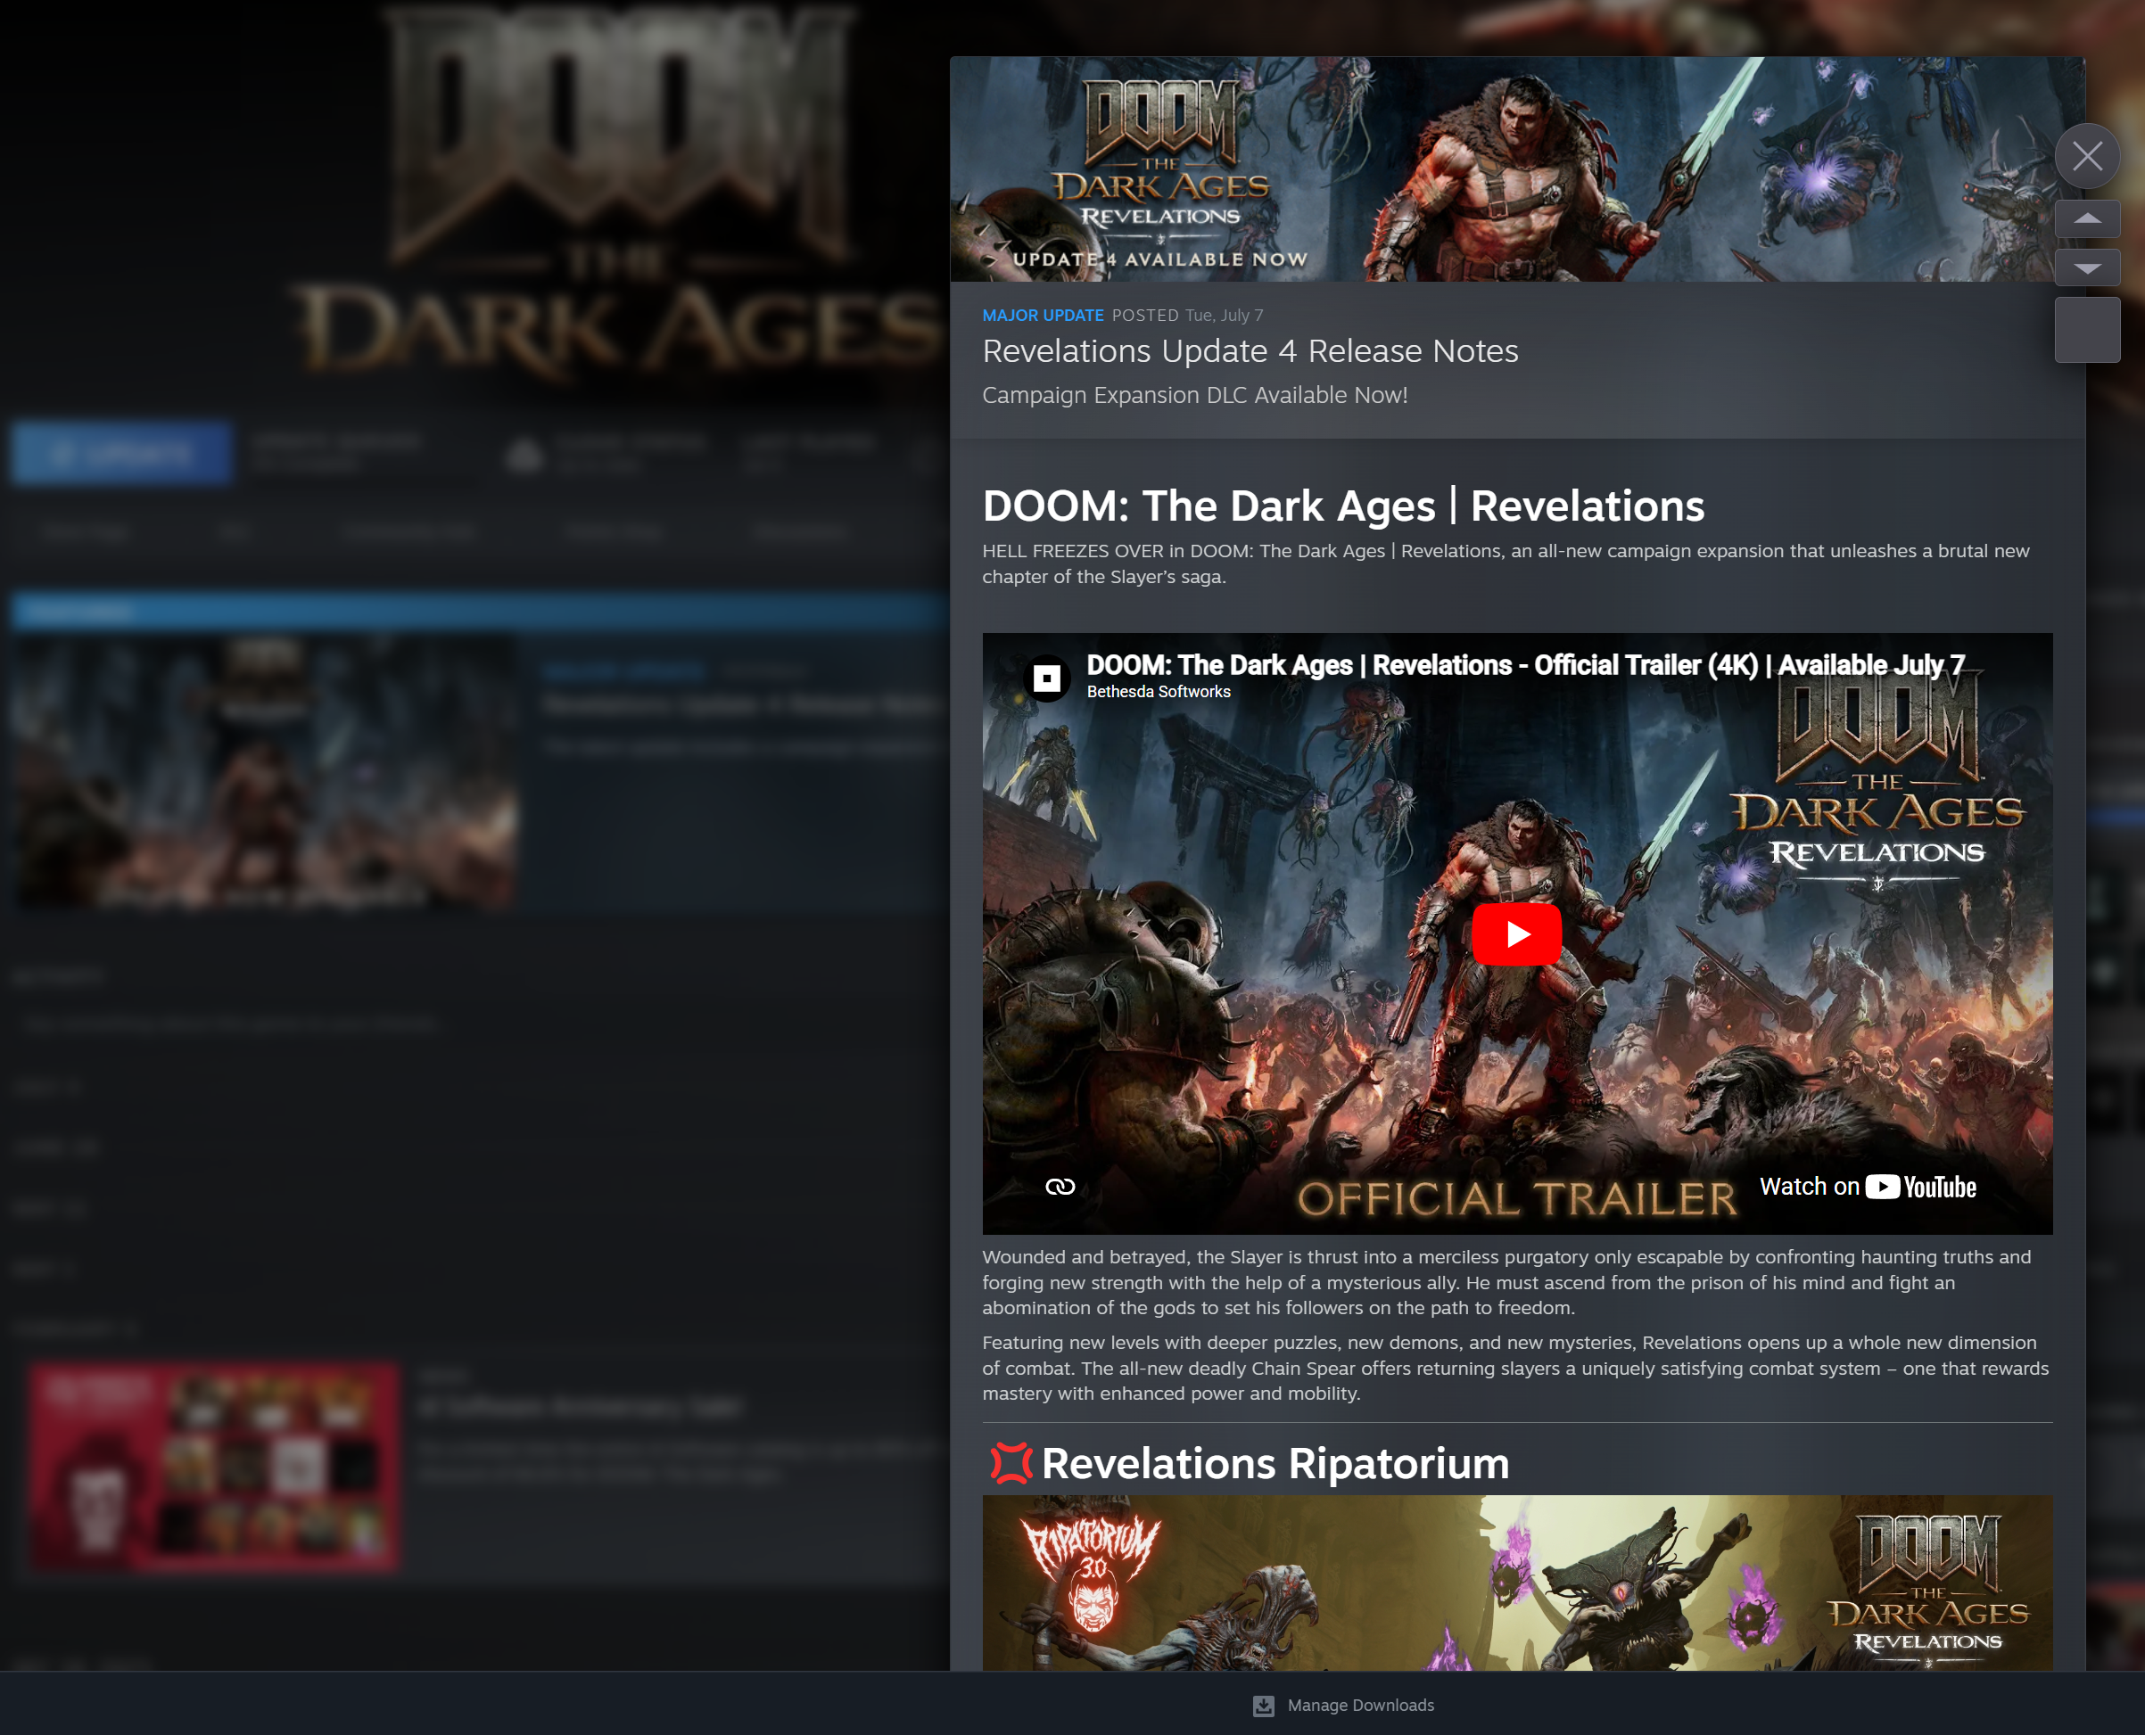Click the 'POSTED Tue, July 7' date text
2145x1735 pixels.
pos(1187,315)
